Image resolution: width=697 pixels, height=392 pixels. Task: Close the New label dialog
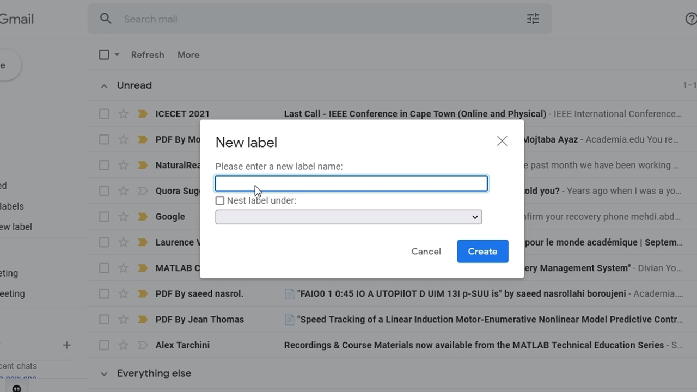pyautogui.click(x=502, y=142)
